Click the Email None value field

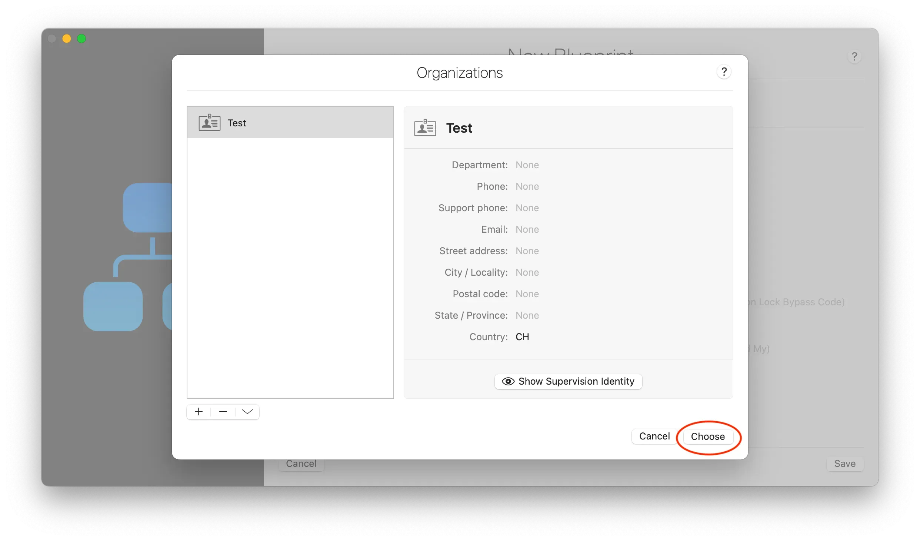click(x=527, y=229)
